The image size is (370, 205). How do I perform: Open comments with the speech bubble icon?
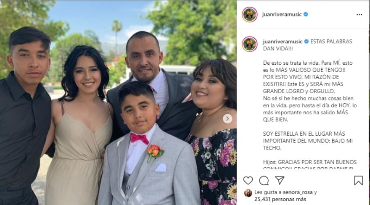(264, 181)
